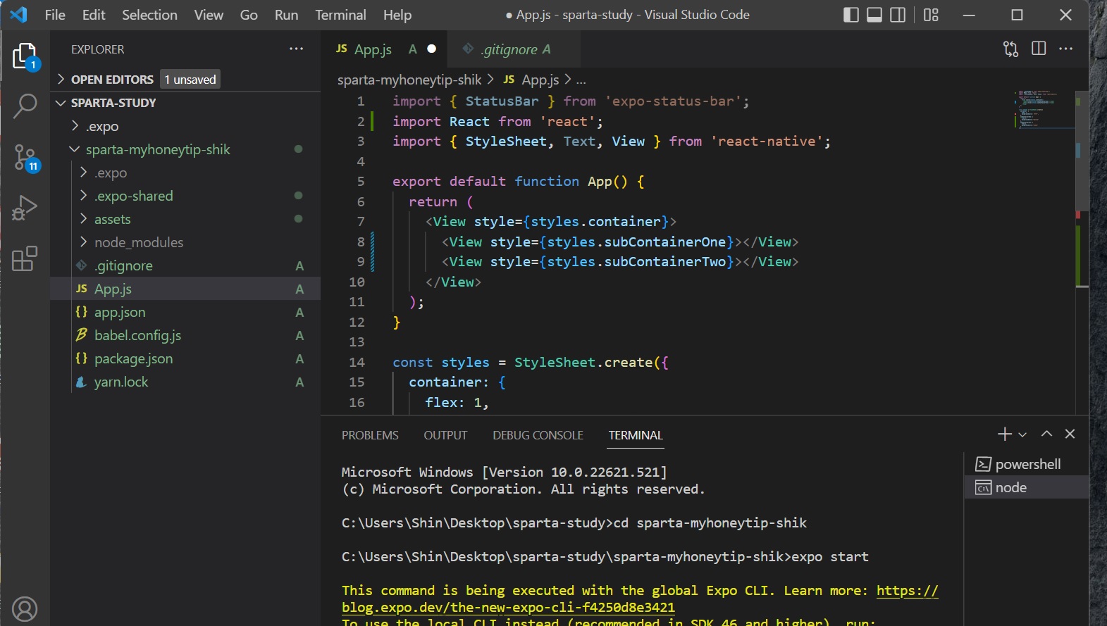Select the node terminal instance
The width and height of the screenshot is (1107, 626).
(x=1027, y=487)
